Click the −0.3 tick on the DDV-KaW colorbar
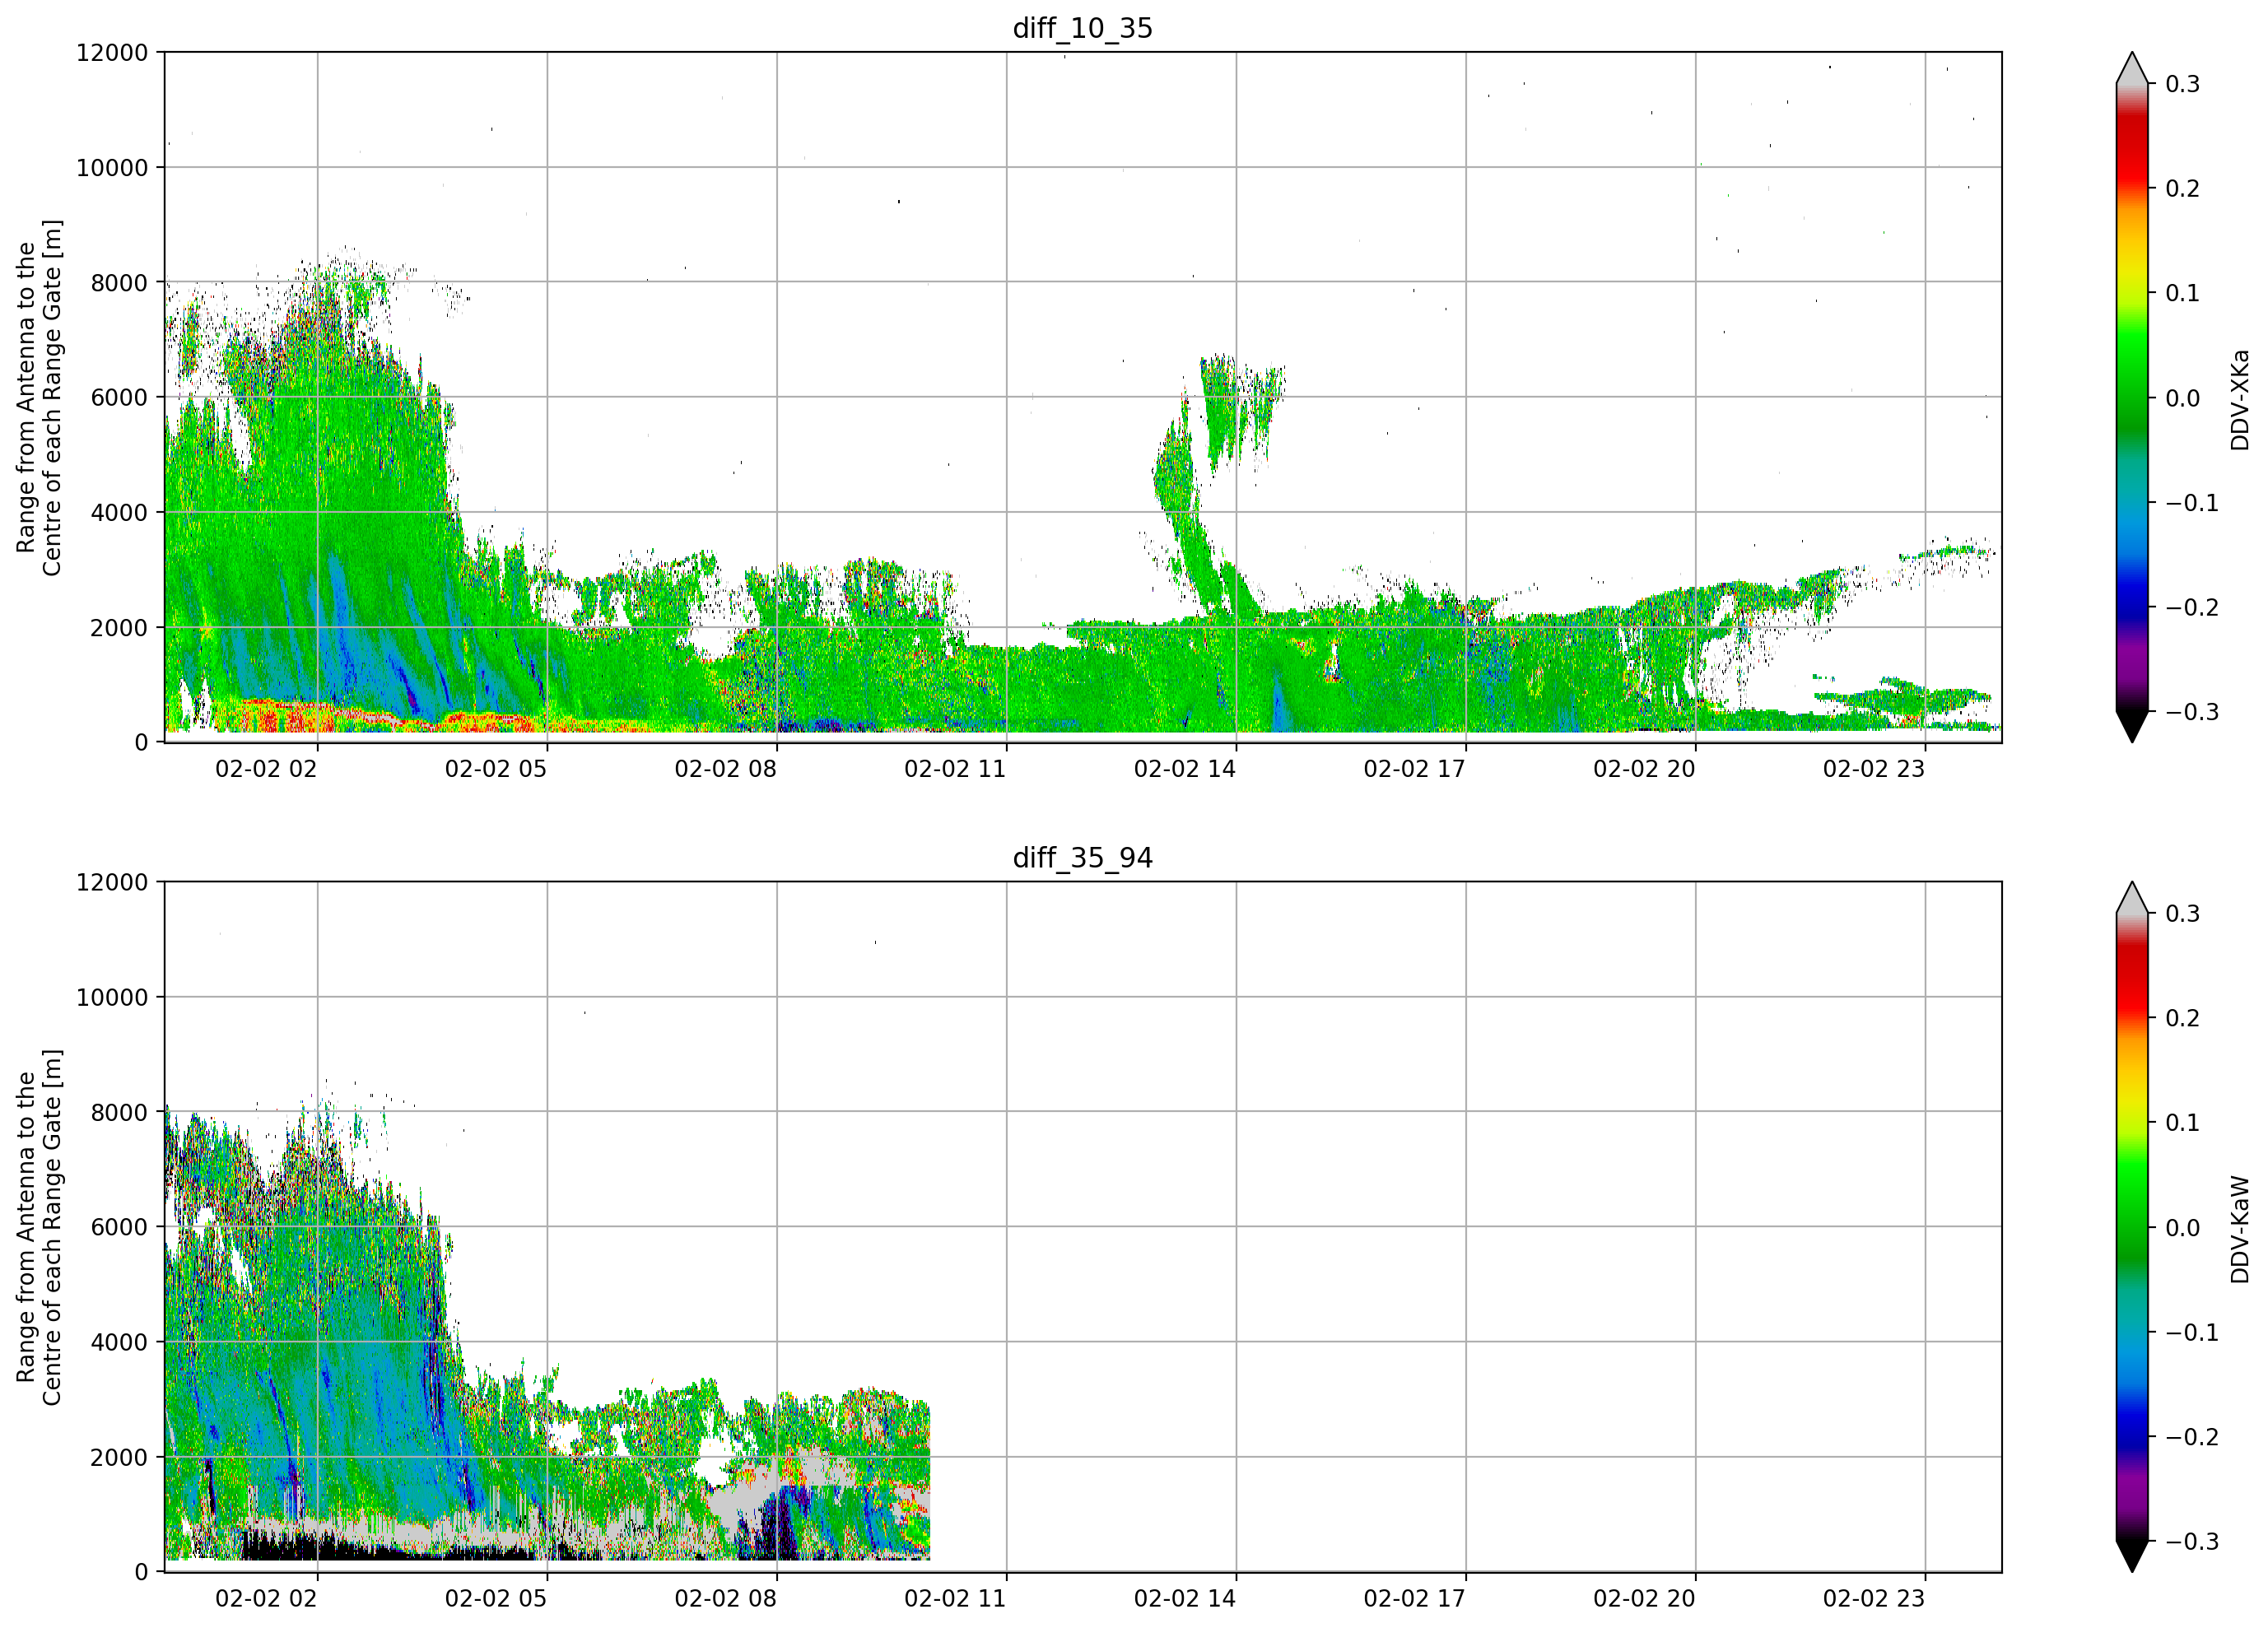The width and height of the screenshot is (2268, 1628). (x=2192, y=1542)
